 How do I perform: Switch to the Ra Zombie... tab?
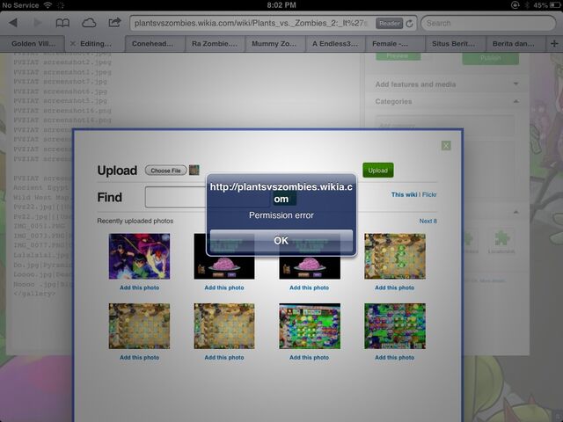(x=215, y=43)
